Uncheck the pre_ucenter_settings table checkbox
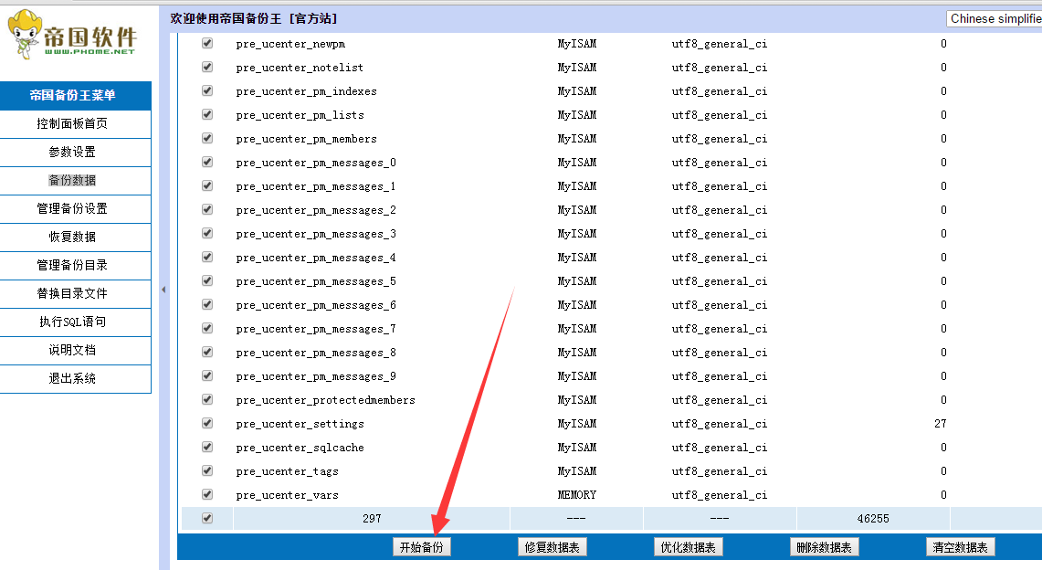 [207, 424]
